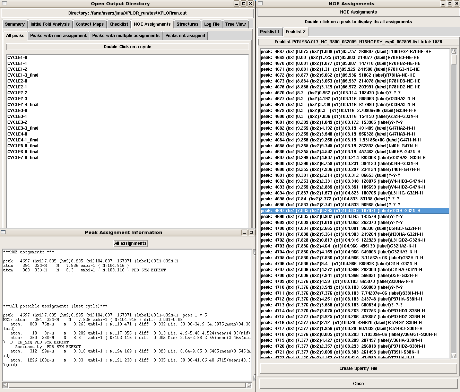The height and width of the screenshot is (392, 460).
Task: Select CYCLE7-0_final cycle entry
Action: click(23, 158)
